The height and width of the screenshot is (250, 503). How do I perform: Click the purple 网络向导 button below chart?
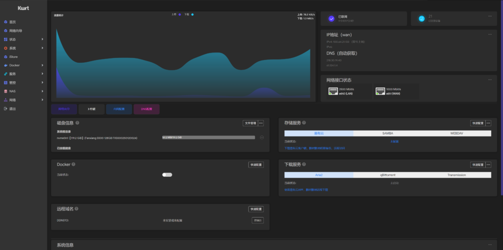click(64, 109)
